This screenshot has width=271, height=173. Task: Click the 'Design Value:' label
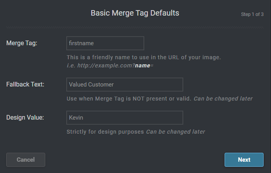(x=25, y=118)
